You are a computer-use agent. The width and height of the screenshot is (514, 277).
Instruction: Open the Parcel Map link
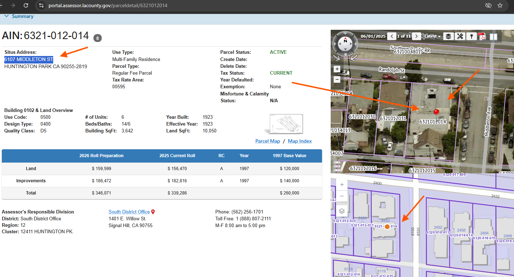click(267, 141)
